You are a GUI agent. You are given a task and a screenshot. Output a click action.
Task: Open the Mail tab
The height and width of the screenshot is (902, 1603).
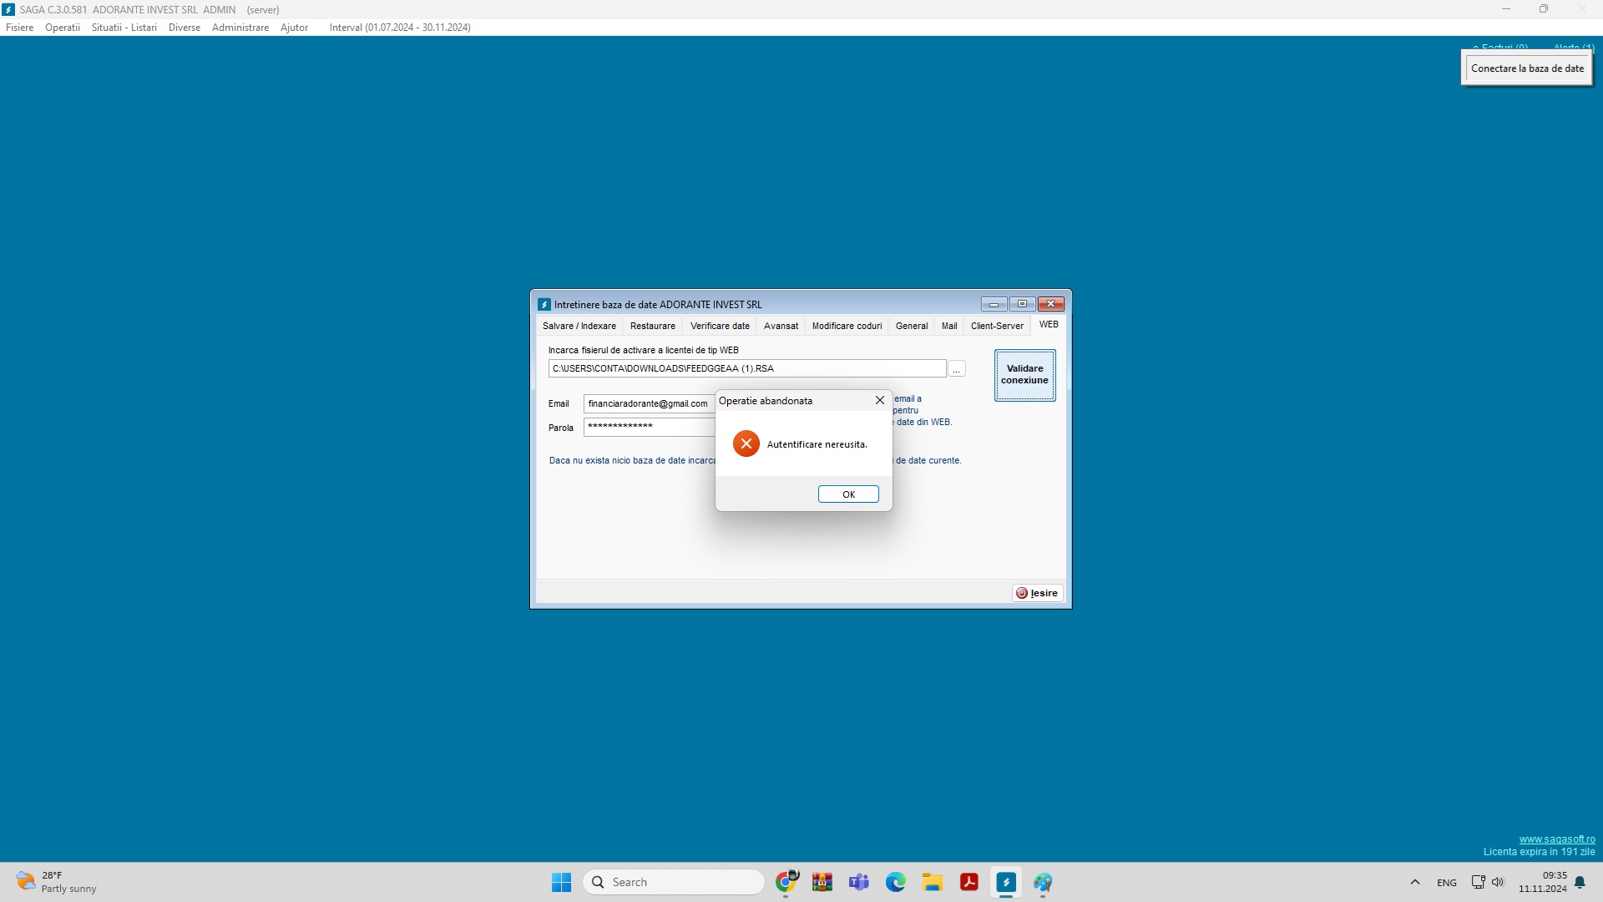pos(949,326)
